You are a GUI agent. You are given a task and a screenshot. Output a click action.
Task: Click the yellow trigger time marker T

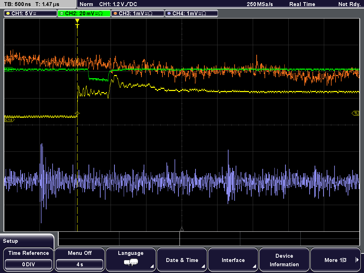(77, 24)
